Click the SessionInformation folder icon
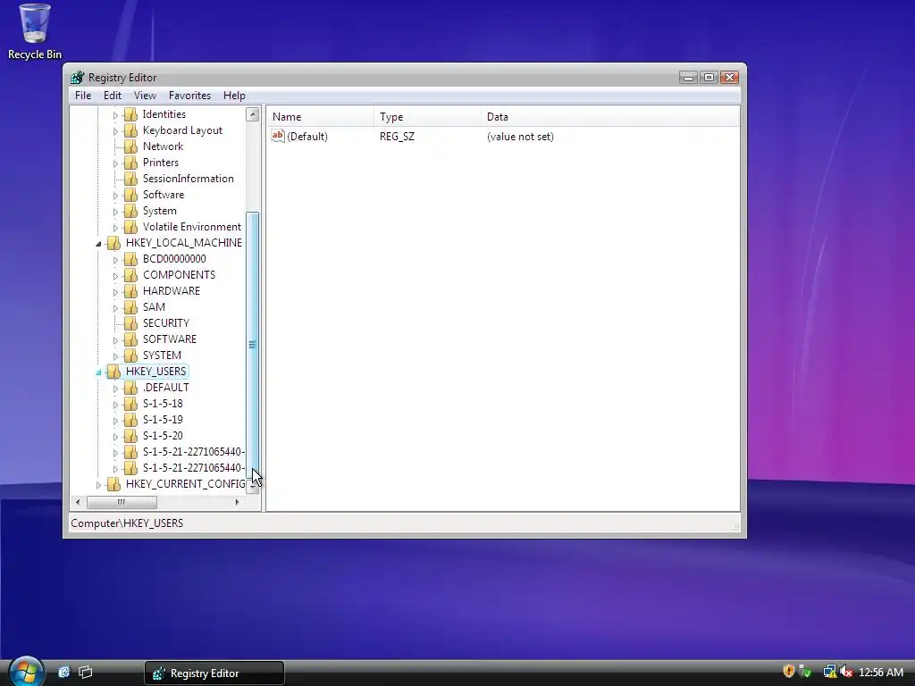915x686 pixels. point(130,179)
